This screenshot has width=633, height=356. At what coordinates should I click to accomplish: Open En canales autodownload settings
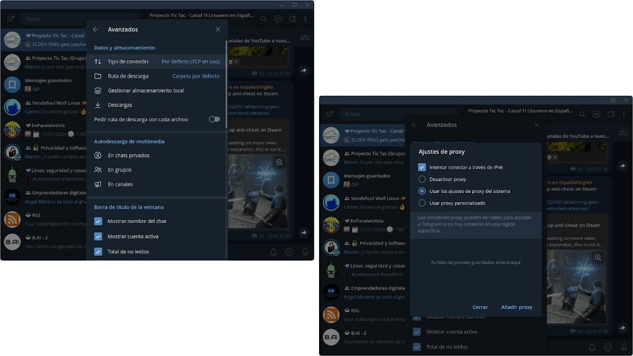point(157,185)
